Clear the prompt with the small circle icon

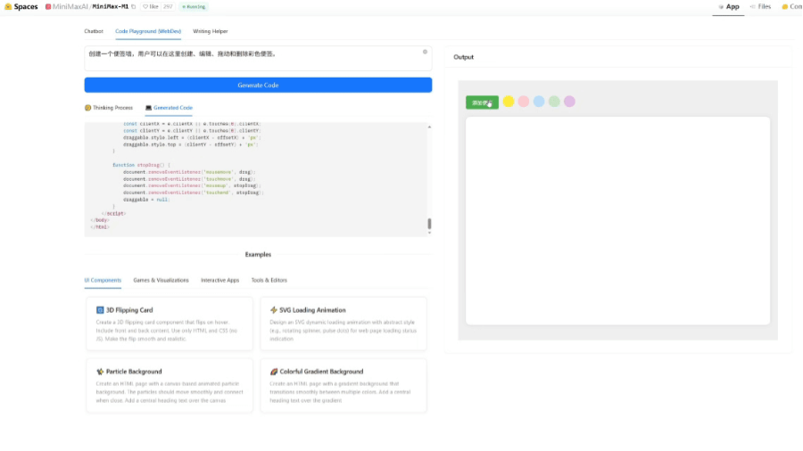coord(425,52)
